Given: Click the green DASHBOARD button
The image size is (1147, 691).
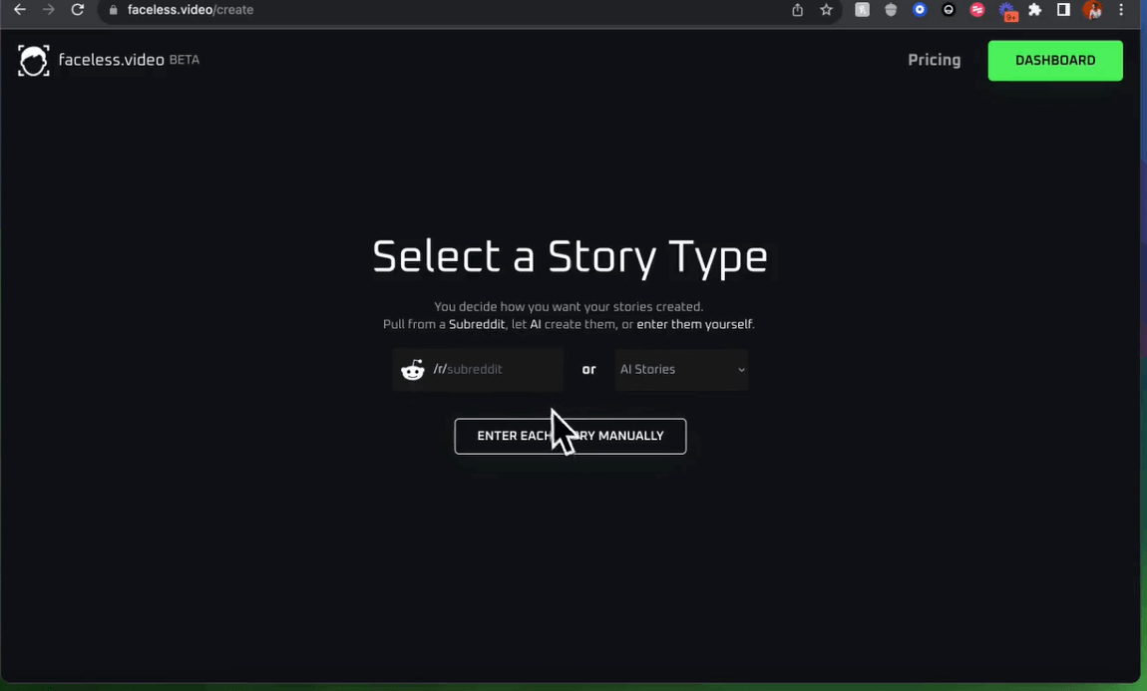Looking at the screenshot, I should 1054,61.
